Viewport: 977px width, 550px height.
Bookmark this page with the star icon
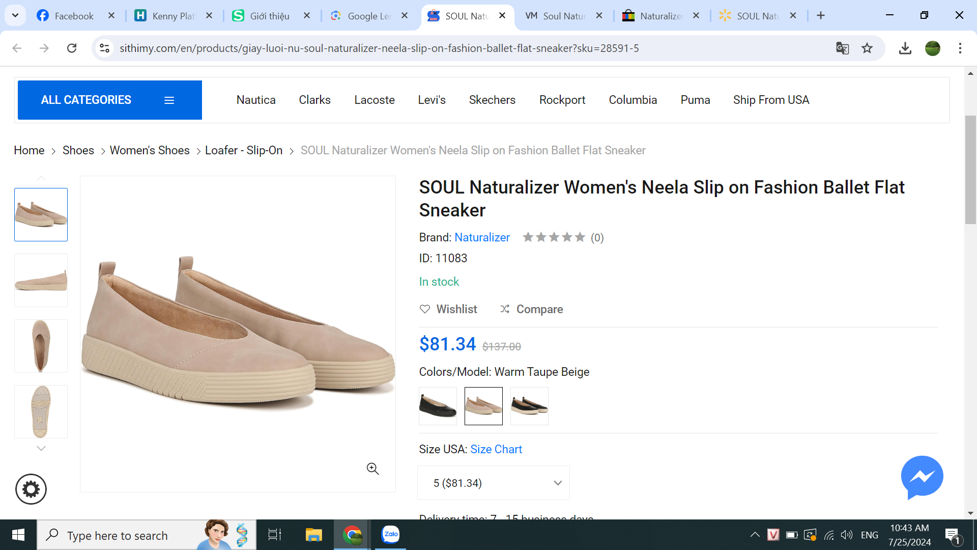(x=867, y=48)
